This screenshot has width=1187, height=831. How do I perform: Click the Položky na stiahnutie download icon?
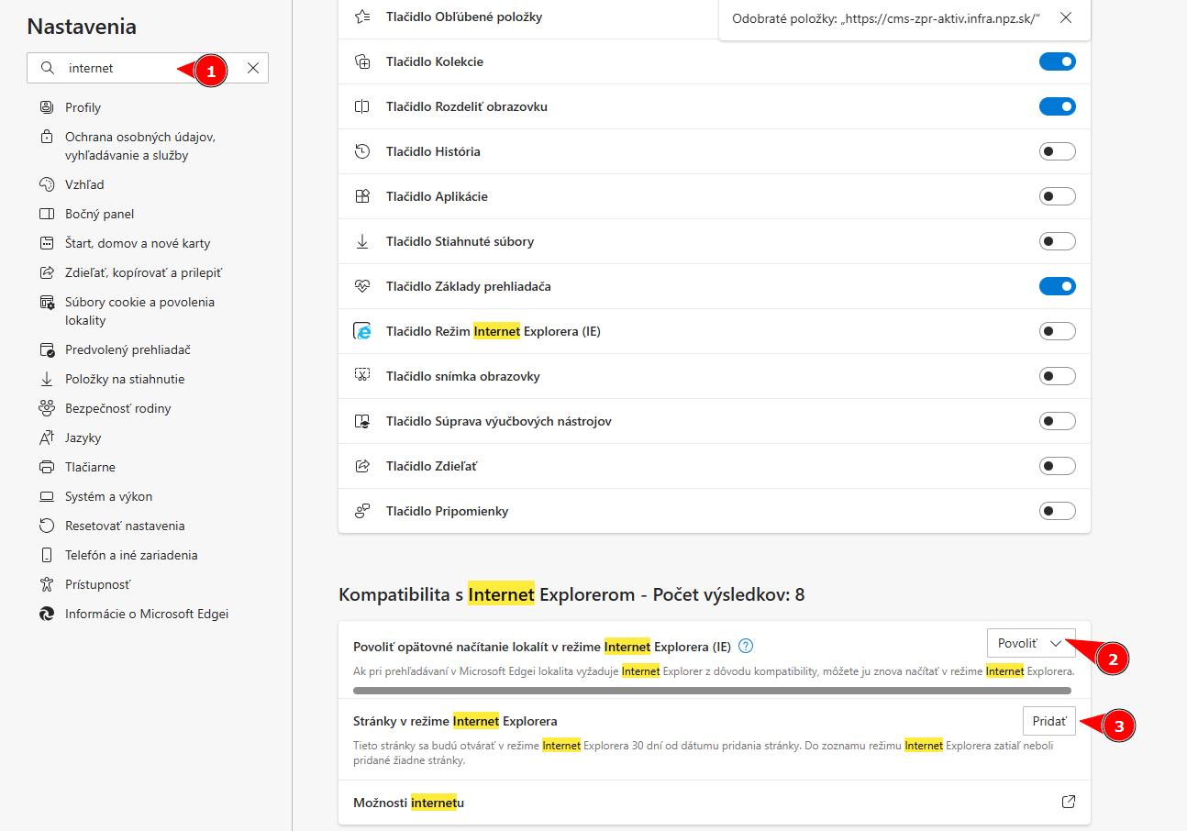click(47, 379)
